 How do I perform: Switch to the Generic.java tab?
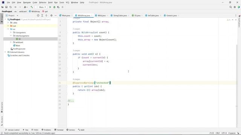171,15
